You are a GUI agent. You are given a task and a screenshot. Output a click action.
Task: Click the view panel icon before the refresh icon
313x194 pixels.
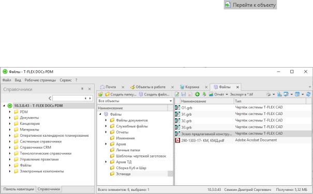click(x=297, y=94)
